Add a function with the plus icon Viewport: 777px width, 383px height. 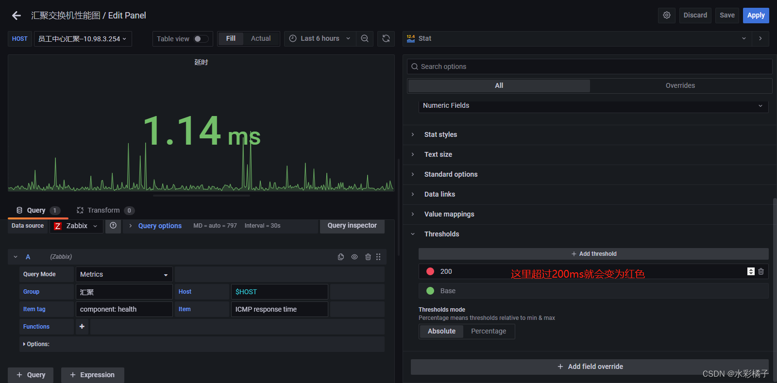(82, 327)
